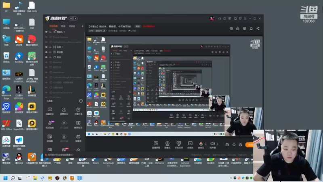
Task: Add a 摄像头 camera source from bottom toolbar
Action: [x=167, y=145]
